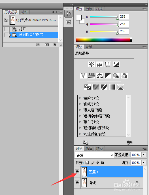The height and width of the screenshot is (195, 149).
Task: Expand "可选颜色"预设 presets
Action: point(80,134)
